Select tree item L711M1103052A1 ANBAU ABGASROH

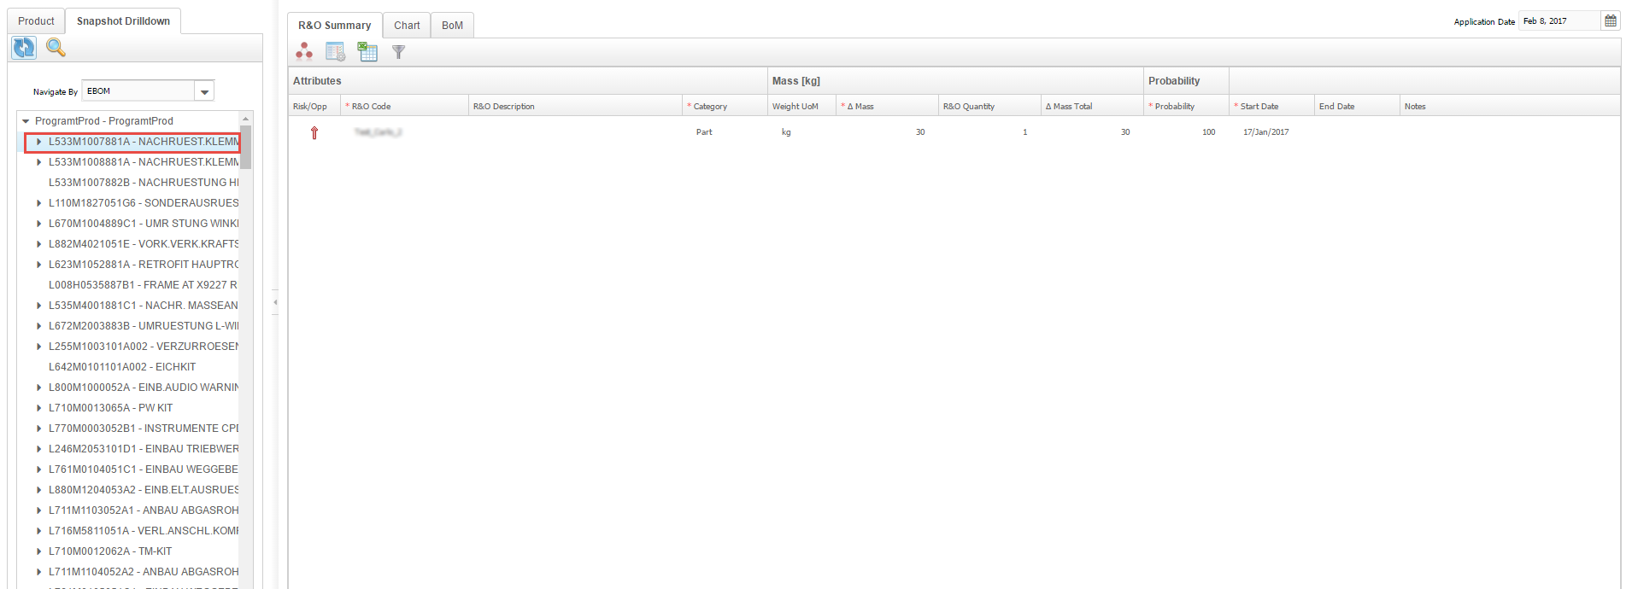click(x=144, y=510)
